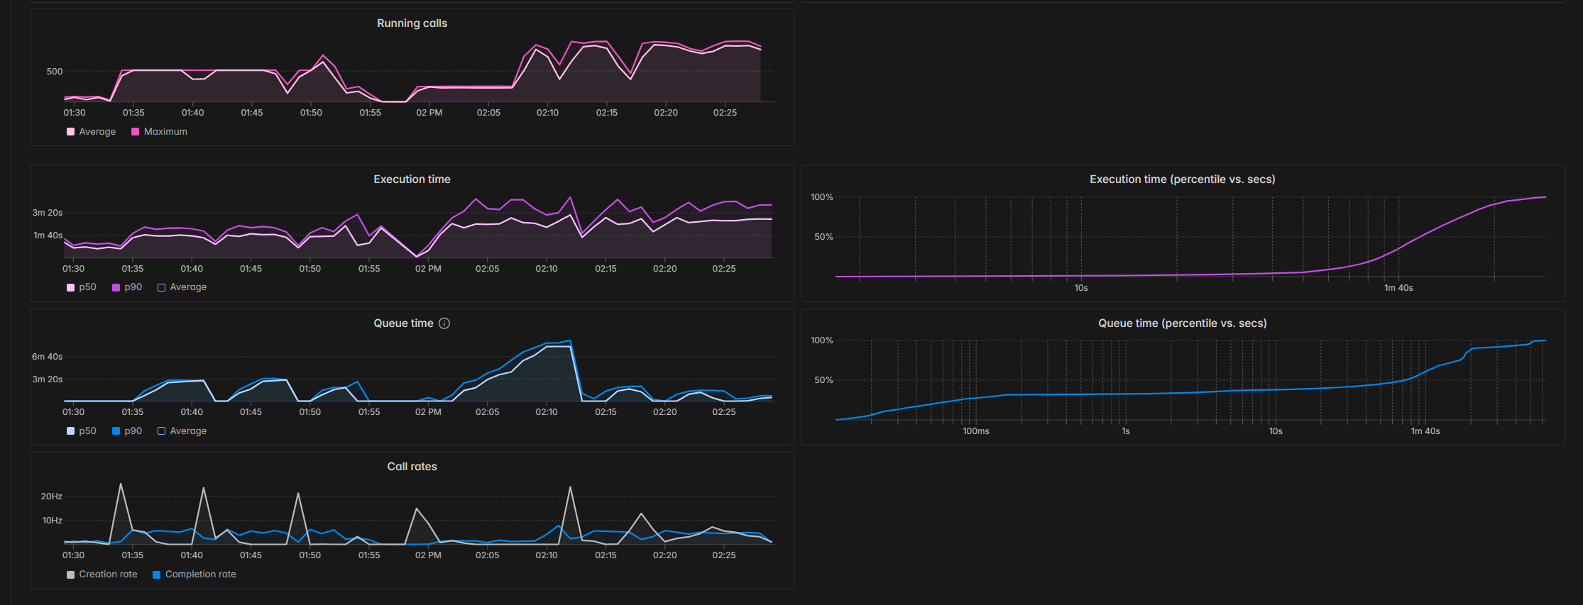Toggle p90 series in Queue time legend

coord(127,431)
